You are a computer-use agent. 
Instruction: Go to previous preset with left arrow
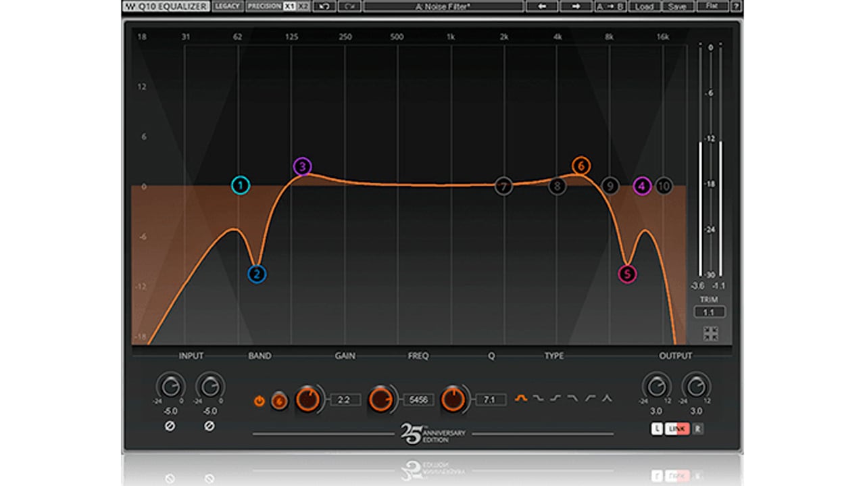542,6
